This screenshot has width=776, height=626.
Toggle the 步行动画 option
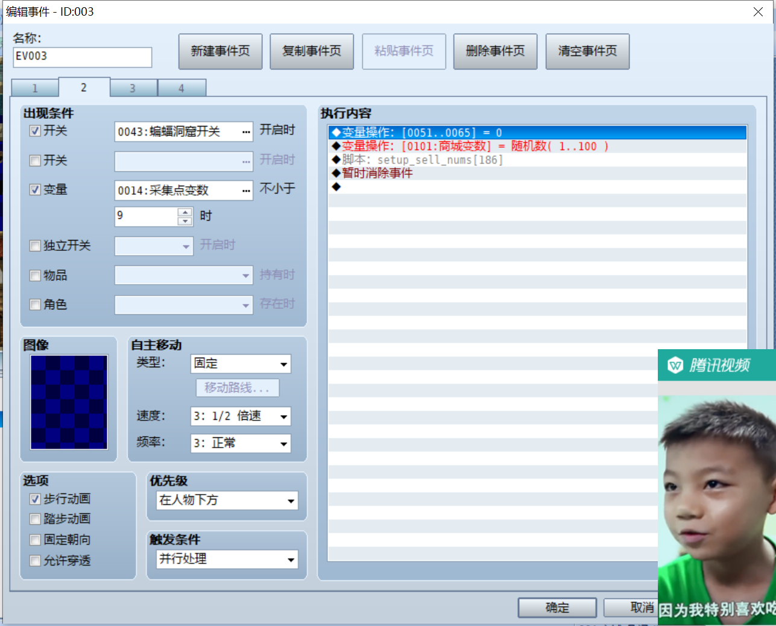click(35, 499)
